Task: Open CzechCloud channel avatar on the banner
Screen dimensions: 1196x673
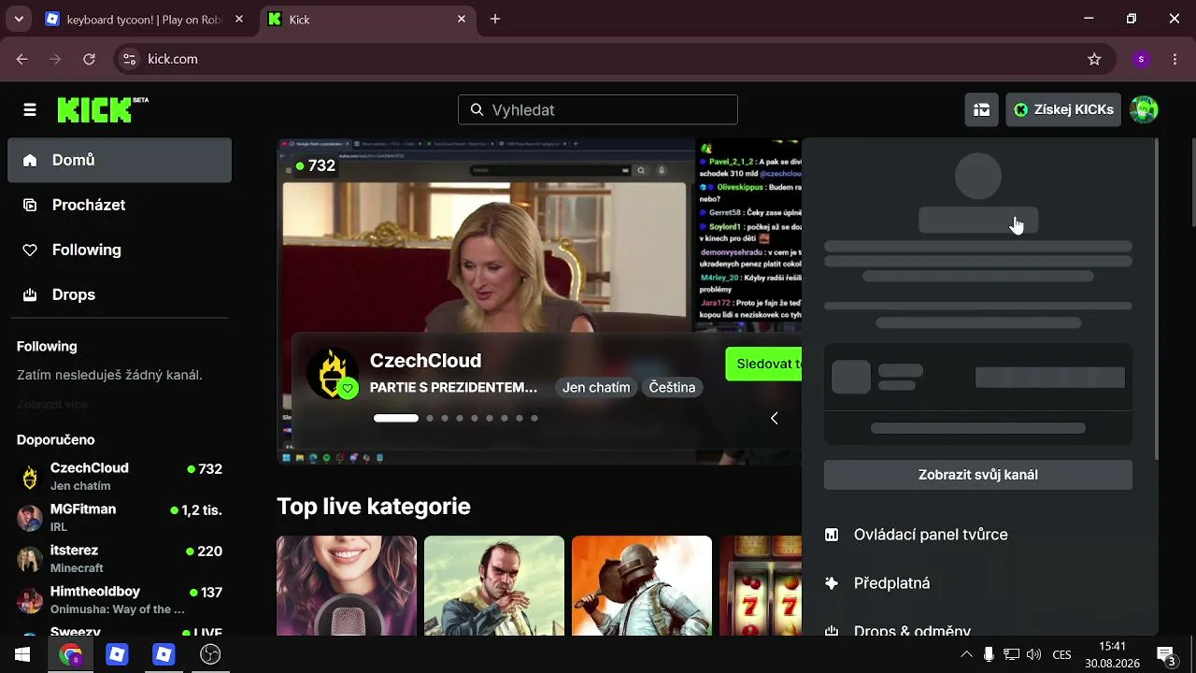Action: [x=333, y=373]
